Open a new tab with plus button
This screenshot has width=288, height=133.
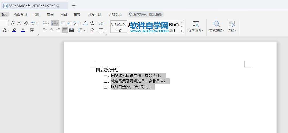(74, 6)
